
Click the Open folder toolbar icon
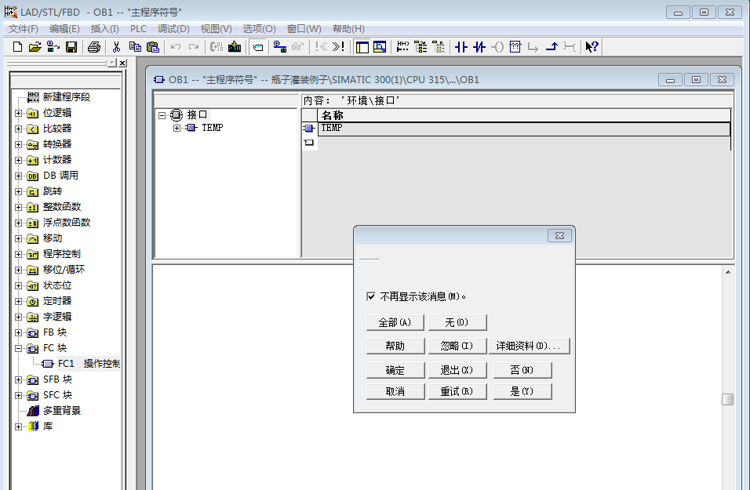click(35, 47)
